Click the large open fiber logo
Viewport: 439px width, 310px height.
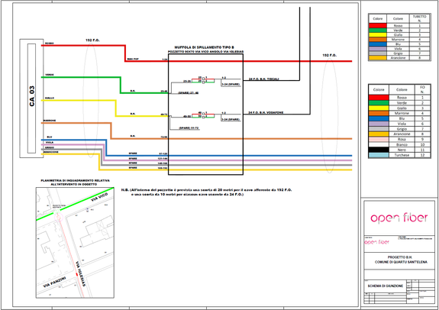399,218
